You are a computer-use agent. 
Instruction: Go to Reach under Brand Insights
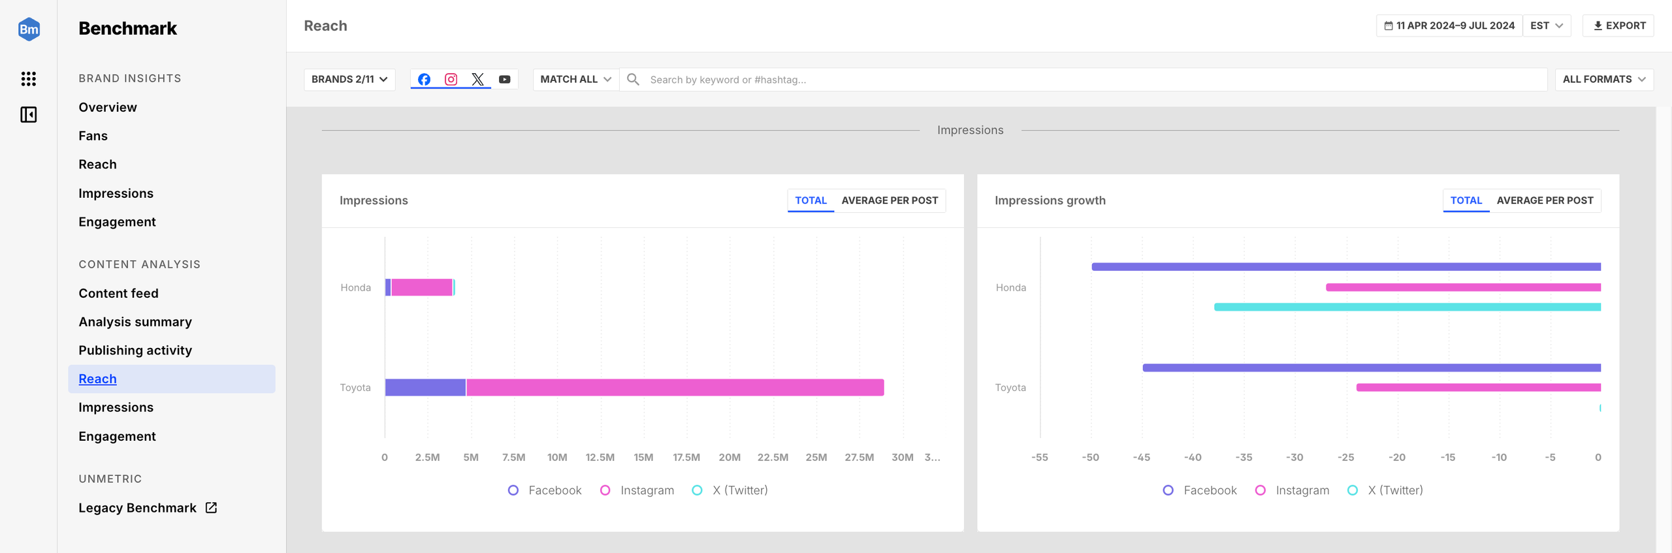click(97, 165)
